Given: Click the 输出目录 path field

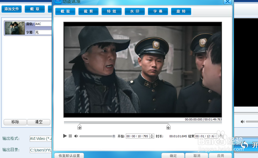Looking at the screenshot, I should 41,150.
